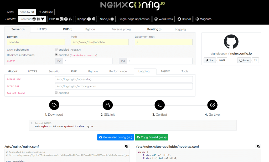The height and width of the screenshot is (162, 269).
Task: Open the IPv4 listen address field
Action: pos(87,61)
